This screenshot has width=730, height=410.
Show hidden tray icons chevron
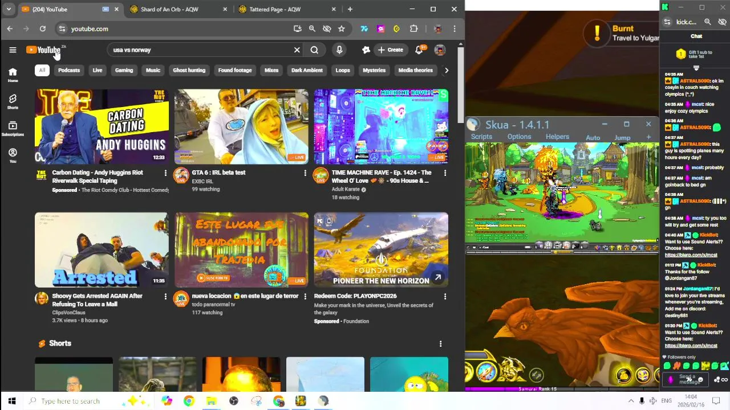631,401
